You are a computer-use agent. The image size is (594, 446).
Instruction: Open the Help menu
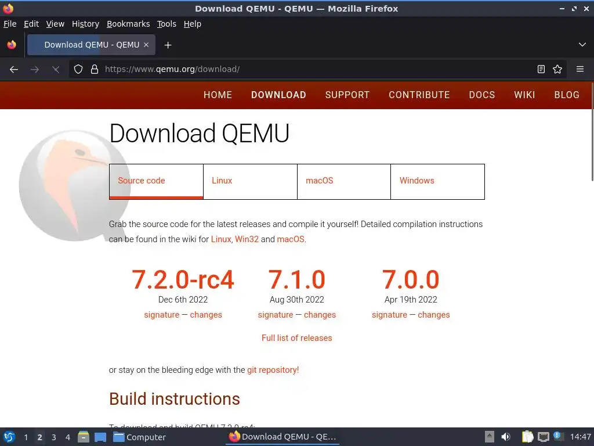pyautogui.click(x=193, y=24)
